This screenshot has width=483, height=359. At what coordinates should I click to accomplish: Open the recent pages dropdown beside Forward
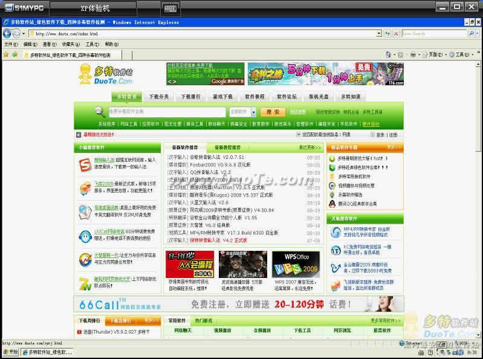[24, 34]
